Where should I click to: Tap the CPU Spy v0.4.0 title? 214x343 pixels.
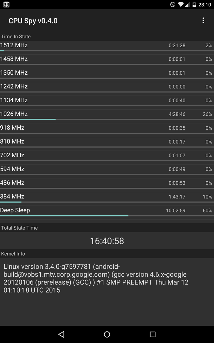33,21
